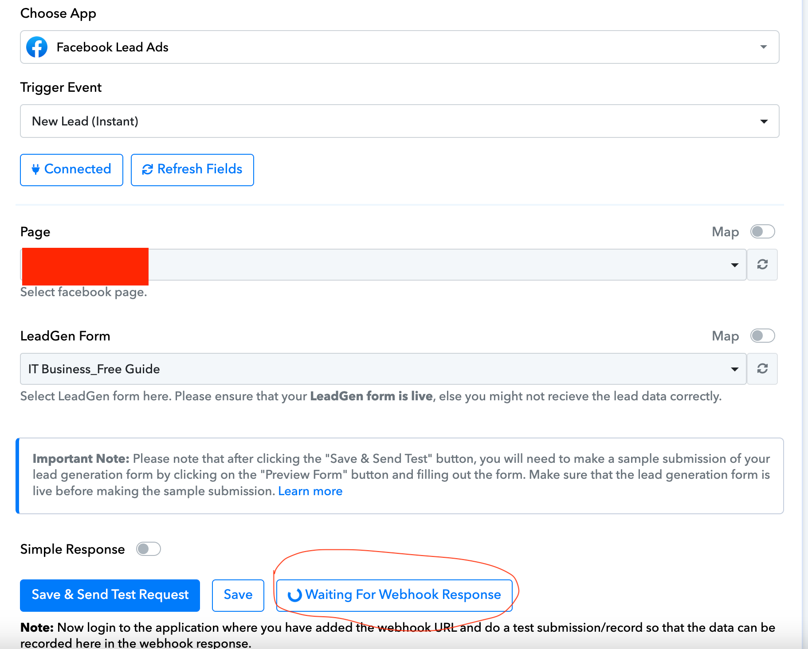Open the Choose App dropdown
Screen dimensions: 808x649
(x=400, y=47)
